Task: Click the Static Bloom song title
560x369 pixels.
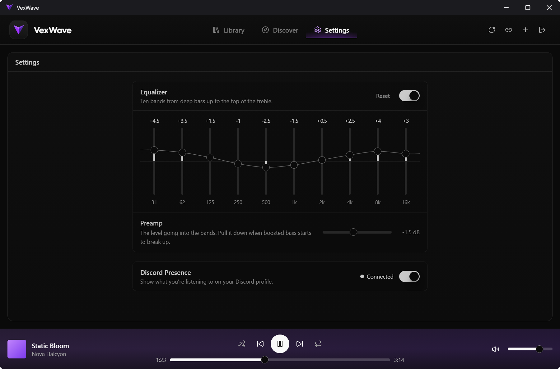Action: [50, 346]
